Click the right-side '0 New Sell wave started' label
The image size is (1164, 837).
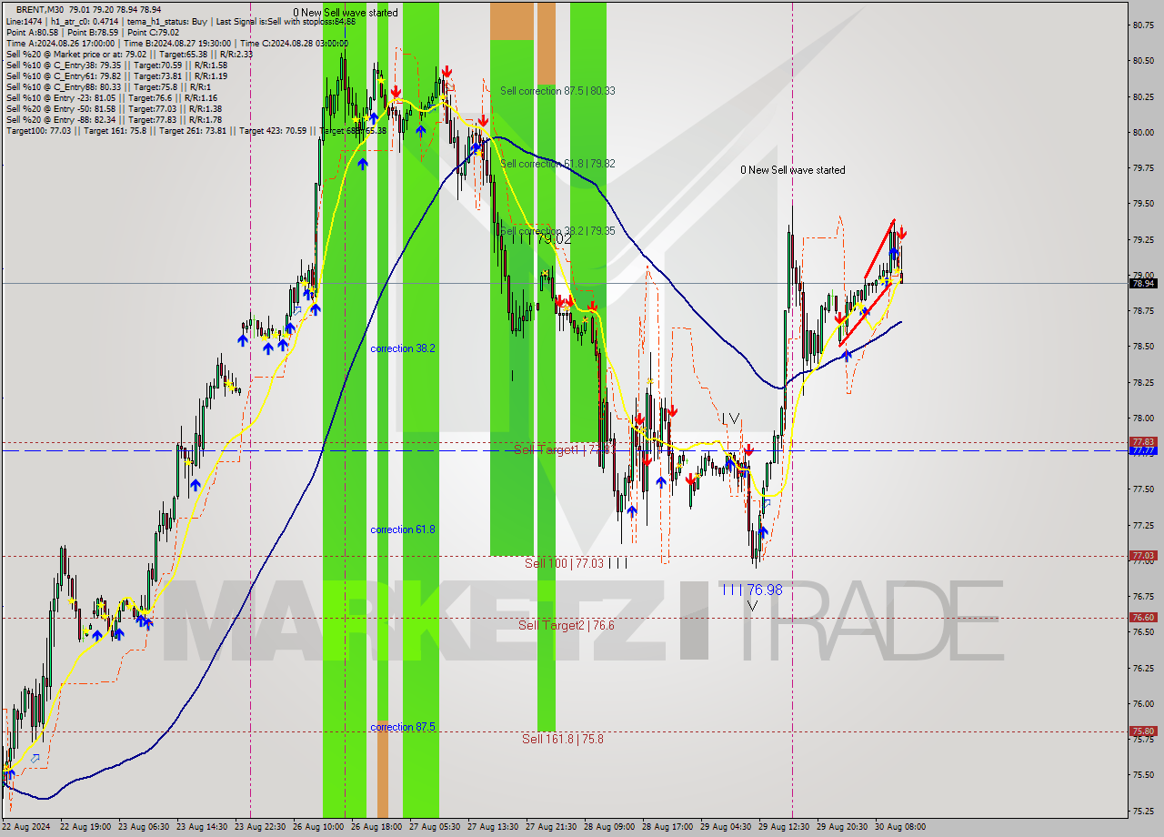pyautogui.click(x=792, y=170)
